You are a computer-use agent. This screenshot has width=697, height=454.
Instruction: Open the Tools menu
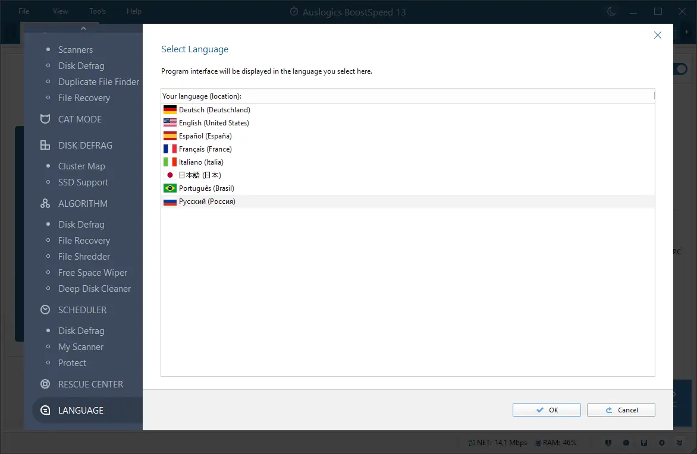(x=98, y=11)
